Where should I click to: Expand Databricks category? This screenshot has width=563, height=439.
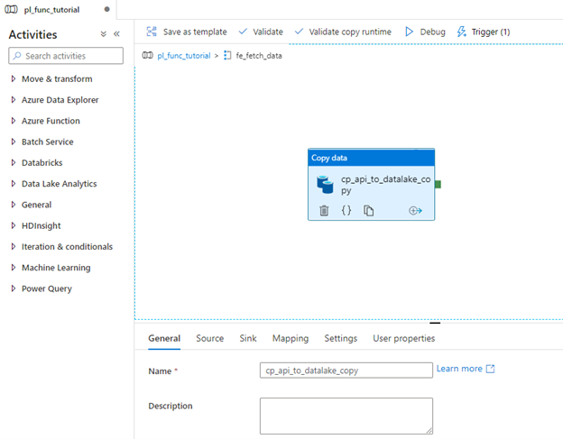tap(14, 162)
